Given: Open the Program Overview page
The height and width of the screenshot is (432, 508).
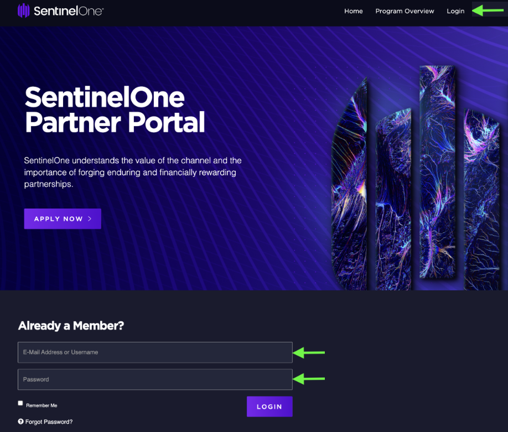Looking at the screenshot, I should click(x=405, y=11).
